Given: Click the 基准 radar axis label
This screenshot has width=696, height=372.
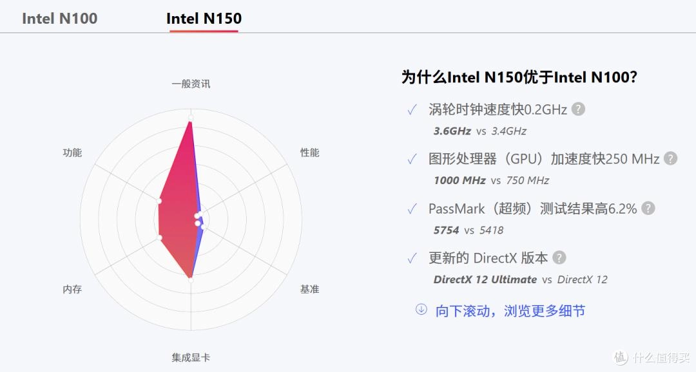Looking at the screenshot, I should [x=309, y=289].
